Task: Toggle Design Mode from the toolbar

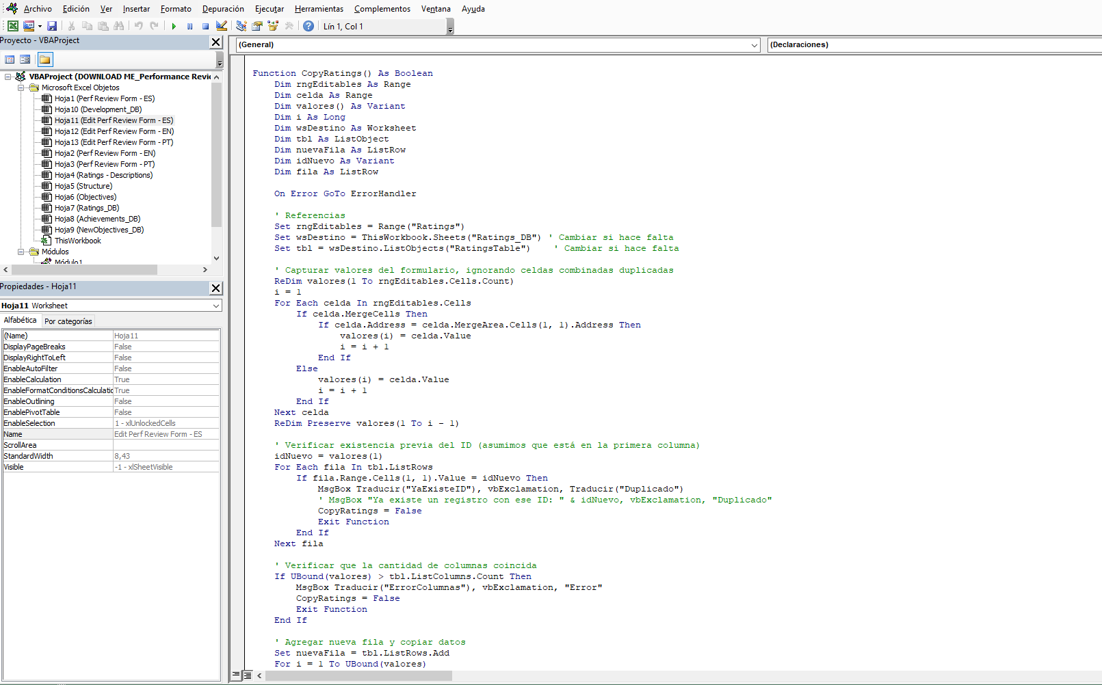Action: click(x=221, y=26)
